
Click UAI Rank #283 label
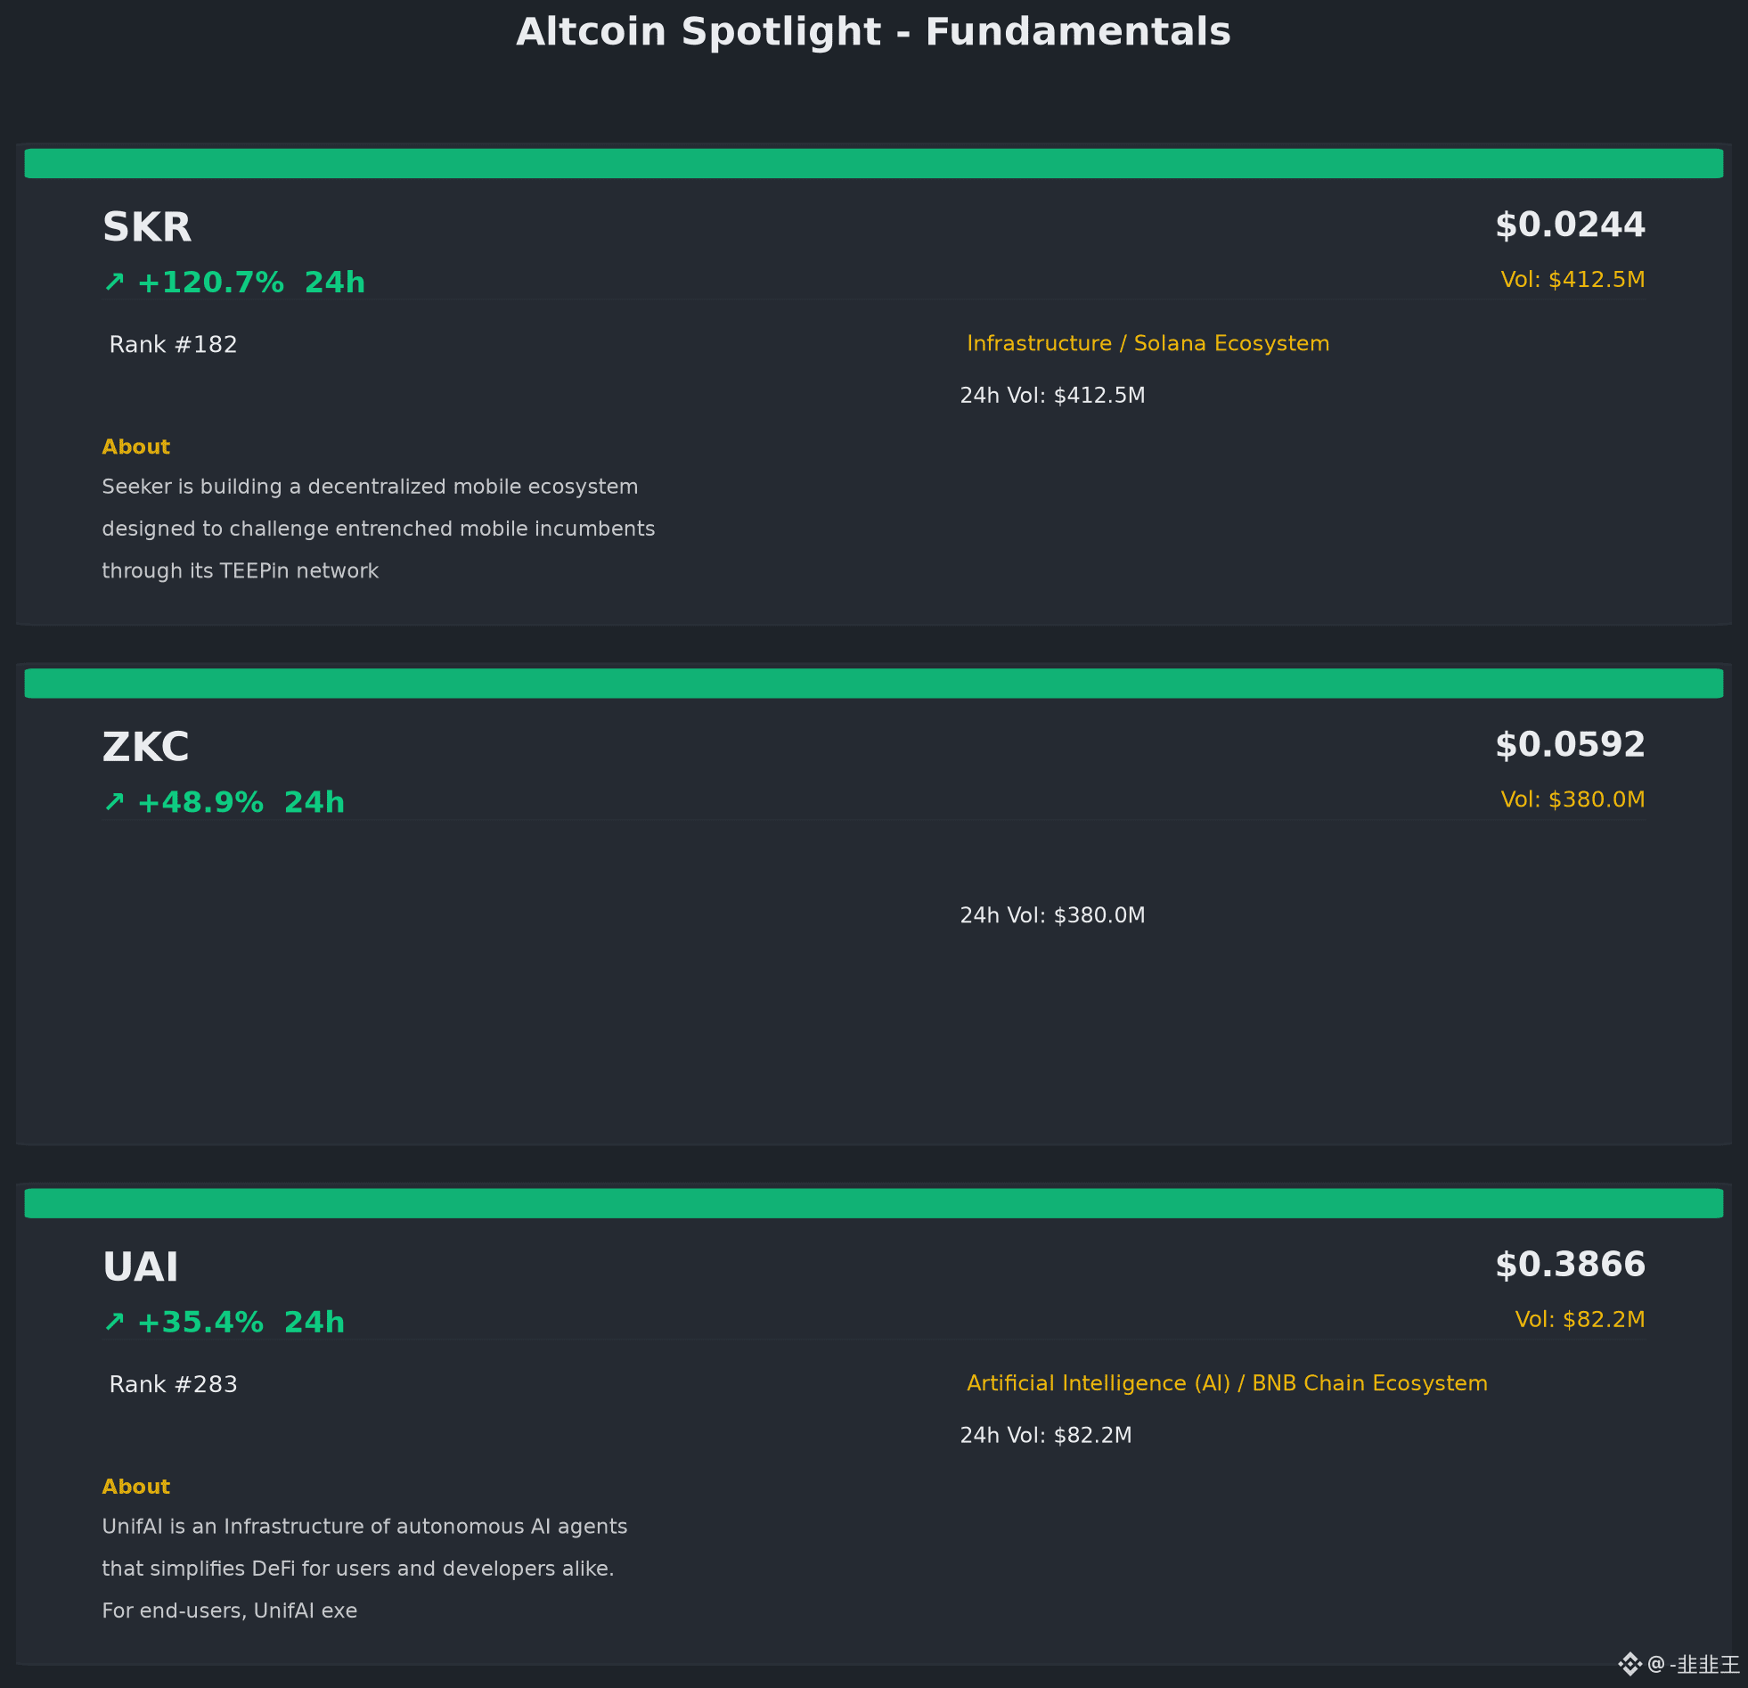coord(173,1384)
